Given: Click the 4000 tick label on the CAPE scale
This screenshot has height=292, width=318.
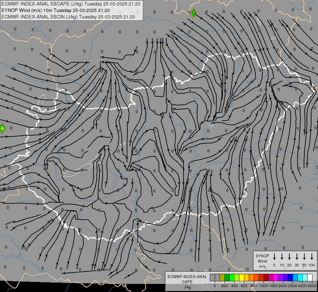Looking at the screenshot, I should tap(302, 286).
